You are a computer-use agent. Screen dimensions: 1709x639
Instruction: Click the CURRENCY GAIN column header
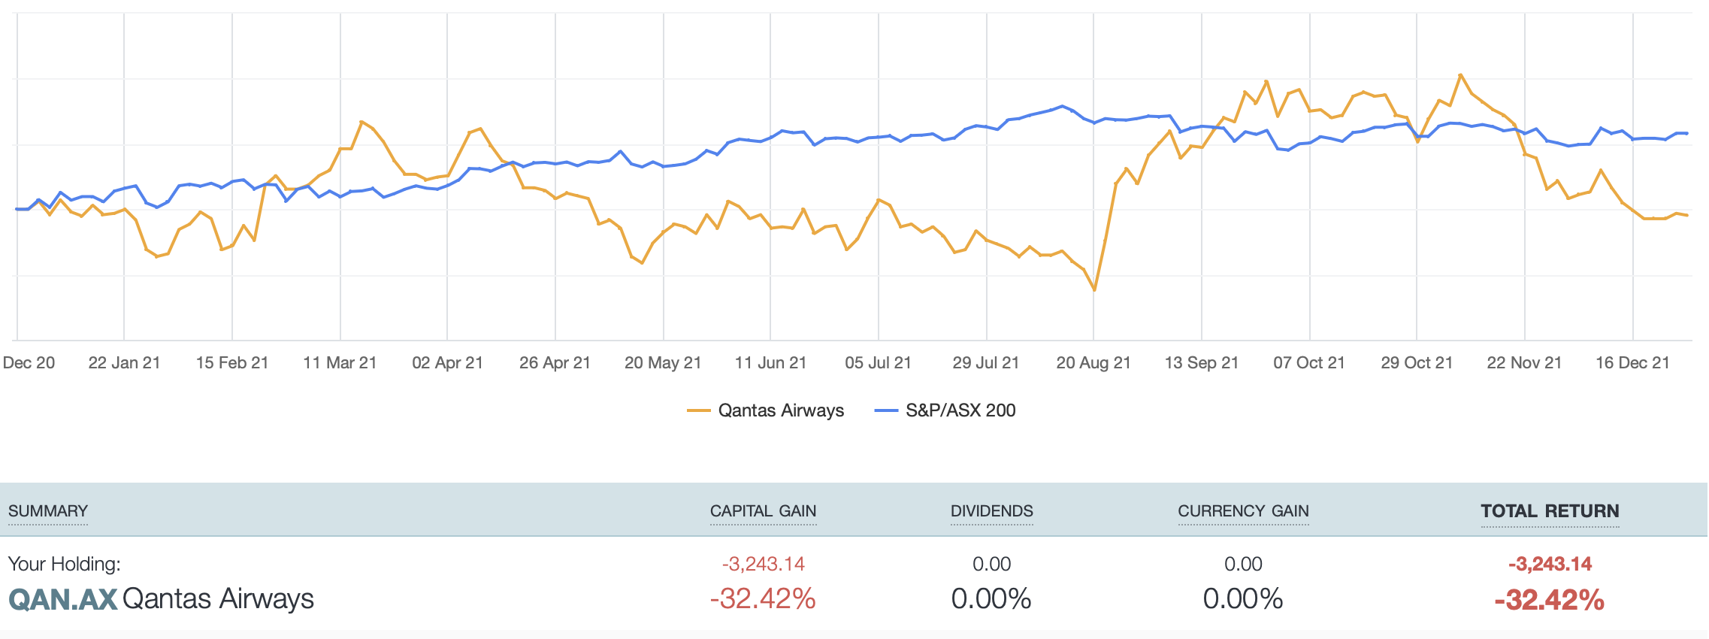click(1243, 511)
